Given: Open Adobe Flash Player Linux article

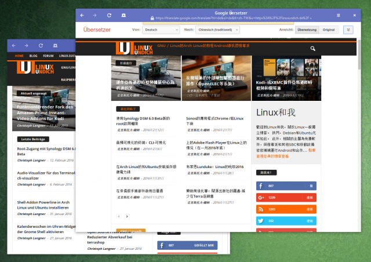Looking at the screenshot, I should 216,145.
